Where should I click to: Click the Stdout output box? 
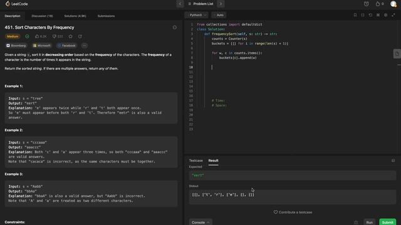coord(293,197)
